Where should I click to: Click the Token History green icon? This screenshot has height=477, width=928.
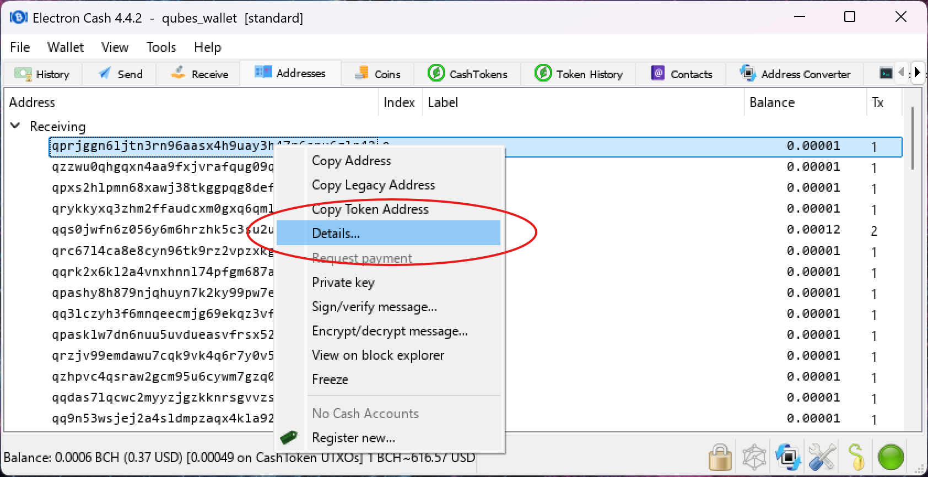pyautogui.click(x=543, y=73)
